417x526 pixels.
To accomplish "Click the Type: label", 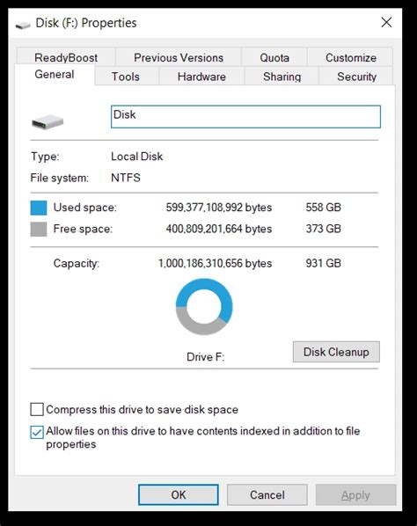I will [x=45, y=157].
